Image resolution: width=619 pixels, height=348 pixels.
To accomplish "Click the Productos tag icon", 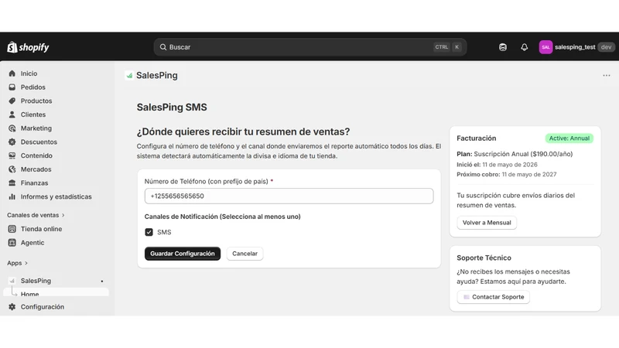I will click(x=12, y=101).
